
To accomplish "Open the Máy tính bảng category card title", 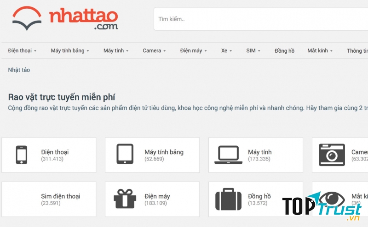I will (164, 152).
